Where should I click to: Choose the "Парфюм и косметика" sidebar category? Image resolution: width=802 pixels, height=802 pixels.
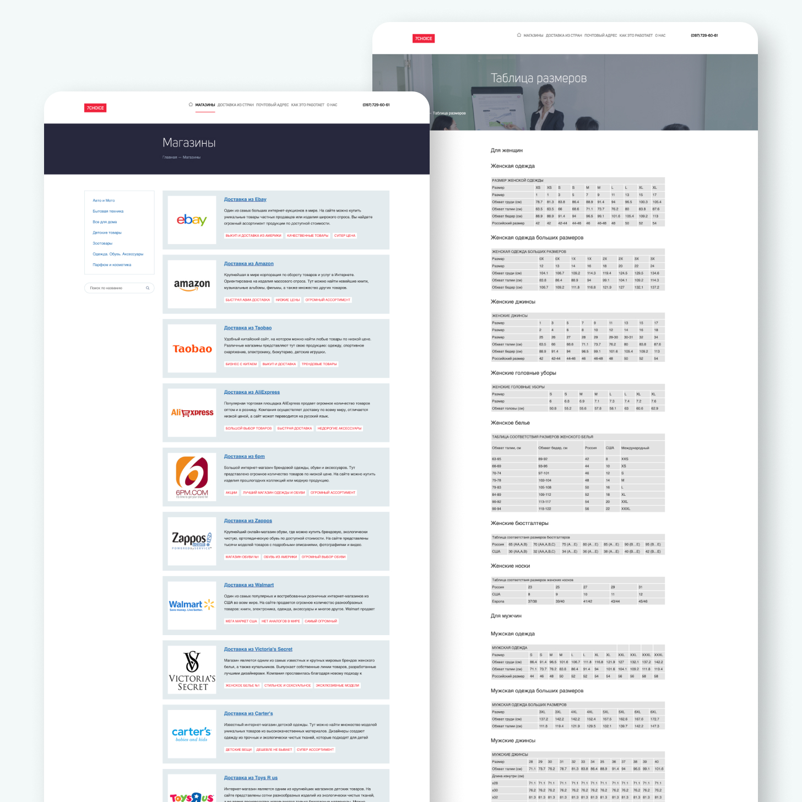coord(112,265)
